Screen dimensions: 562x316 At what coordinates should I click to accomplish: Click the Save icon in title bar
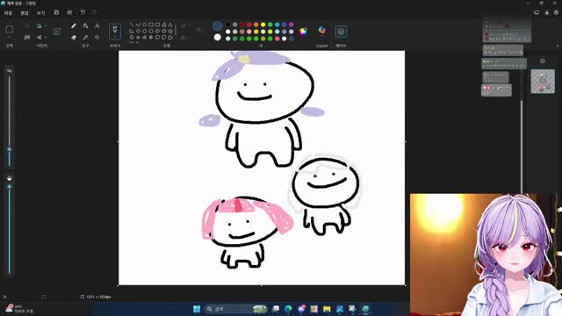click(56, 12)
